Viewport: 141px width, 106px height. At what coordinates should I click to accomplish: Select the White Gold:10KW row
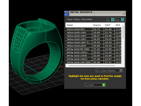coord(93,56)
